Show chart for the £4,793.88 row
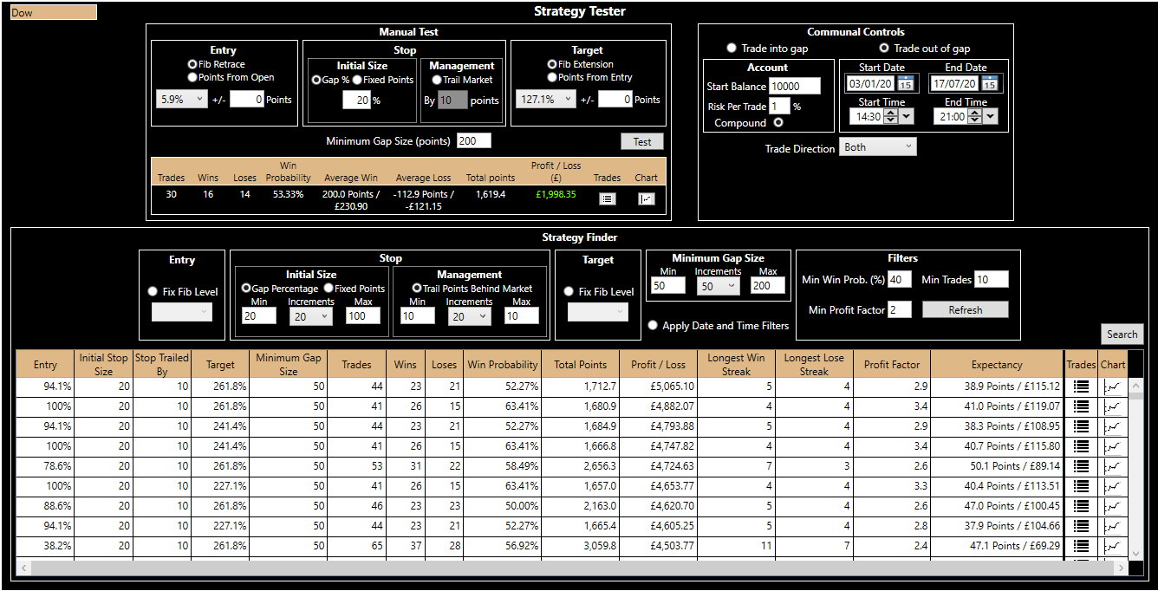This screenshot has width=1158, height=591. (x=1113, y=426)
